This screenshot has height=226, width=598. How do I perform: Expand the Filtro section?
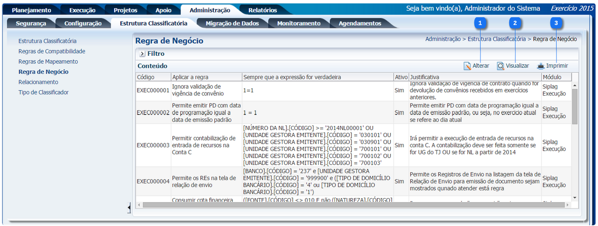coord(142,53)
